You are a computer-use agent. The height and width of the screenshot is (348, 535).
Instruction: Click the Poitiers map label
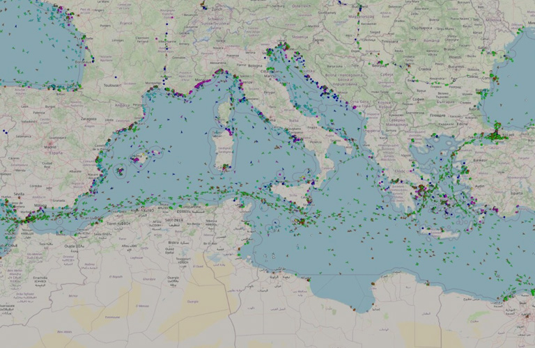(105, 26)
